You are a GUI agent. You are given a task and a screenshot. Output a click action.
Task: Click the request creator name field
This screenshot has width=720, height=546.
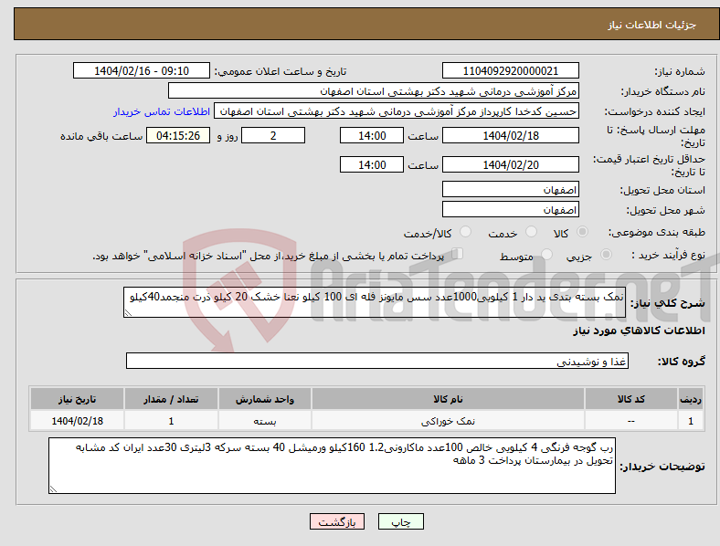pos(397,111)
